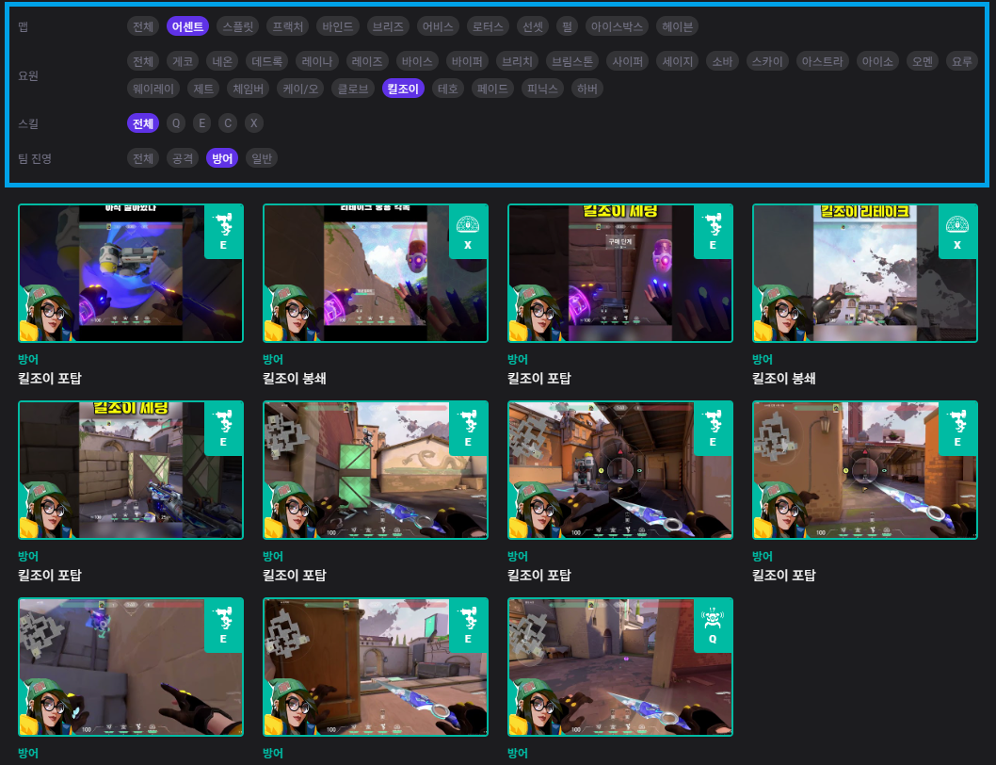This screenshot has width=996, height=765.
Task: Click the Killjoy portrait on the 킬조이 리테이크 card
Action: (x=780, y=313)
